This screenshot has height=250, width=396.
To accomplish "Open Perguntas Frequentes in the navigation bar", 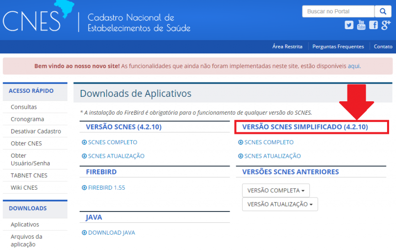I will [338, 46].
